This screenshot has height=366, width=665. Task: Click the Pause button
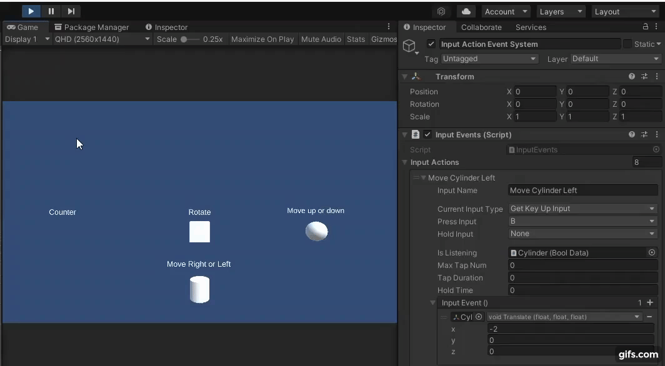pyautogui.click(x=51, y=11)
